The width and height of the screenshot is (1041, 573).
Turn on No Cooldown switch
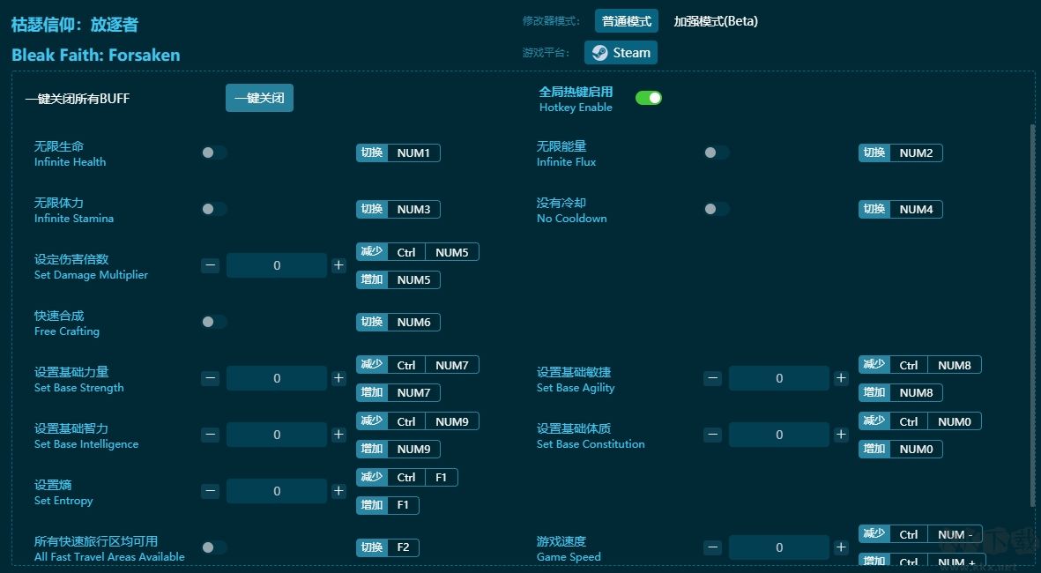717,209
